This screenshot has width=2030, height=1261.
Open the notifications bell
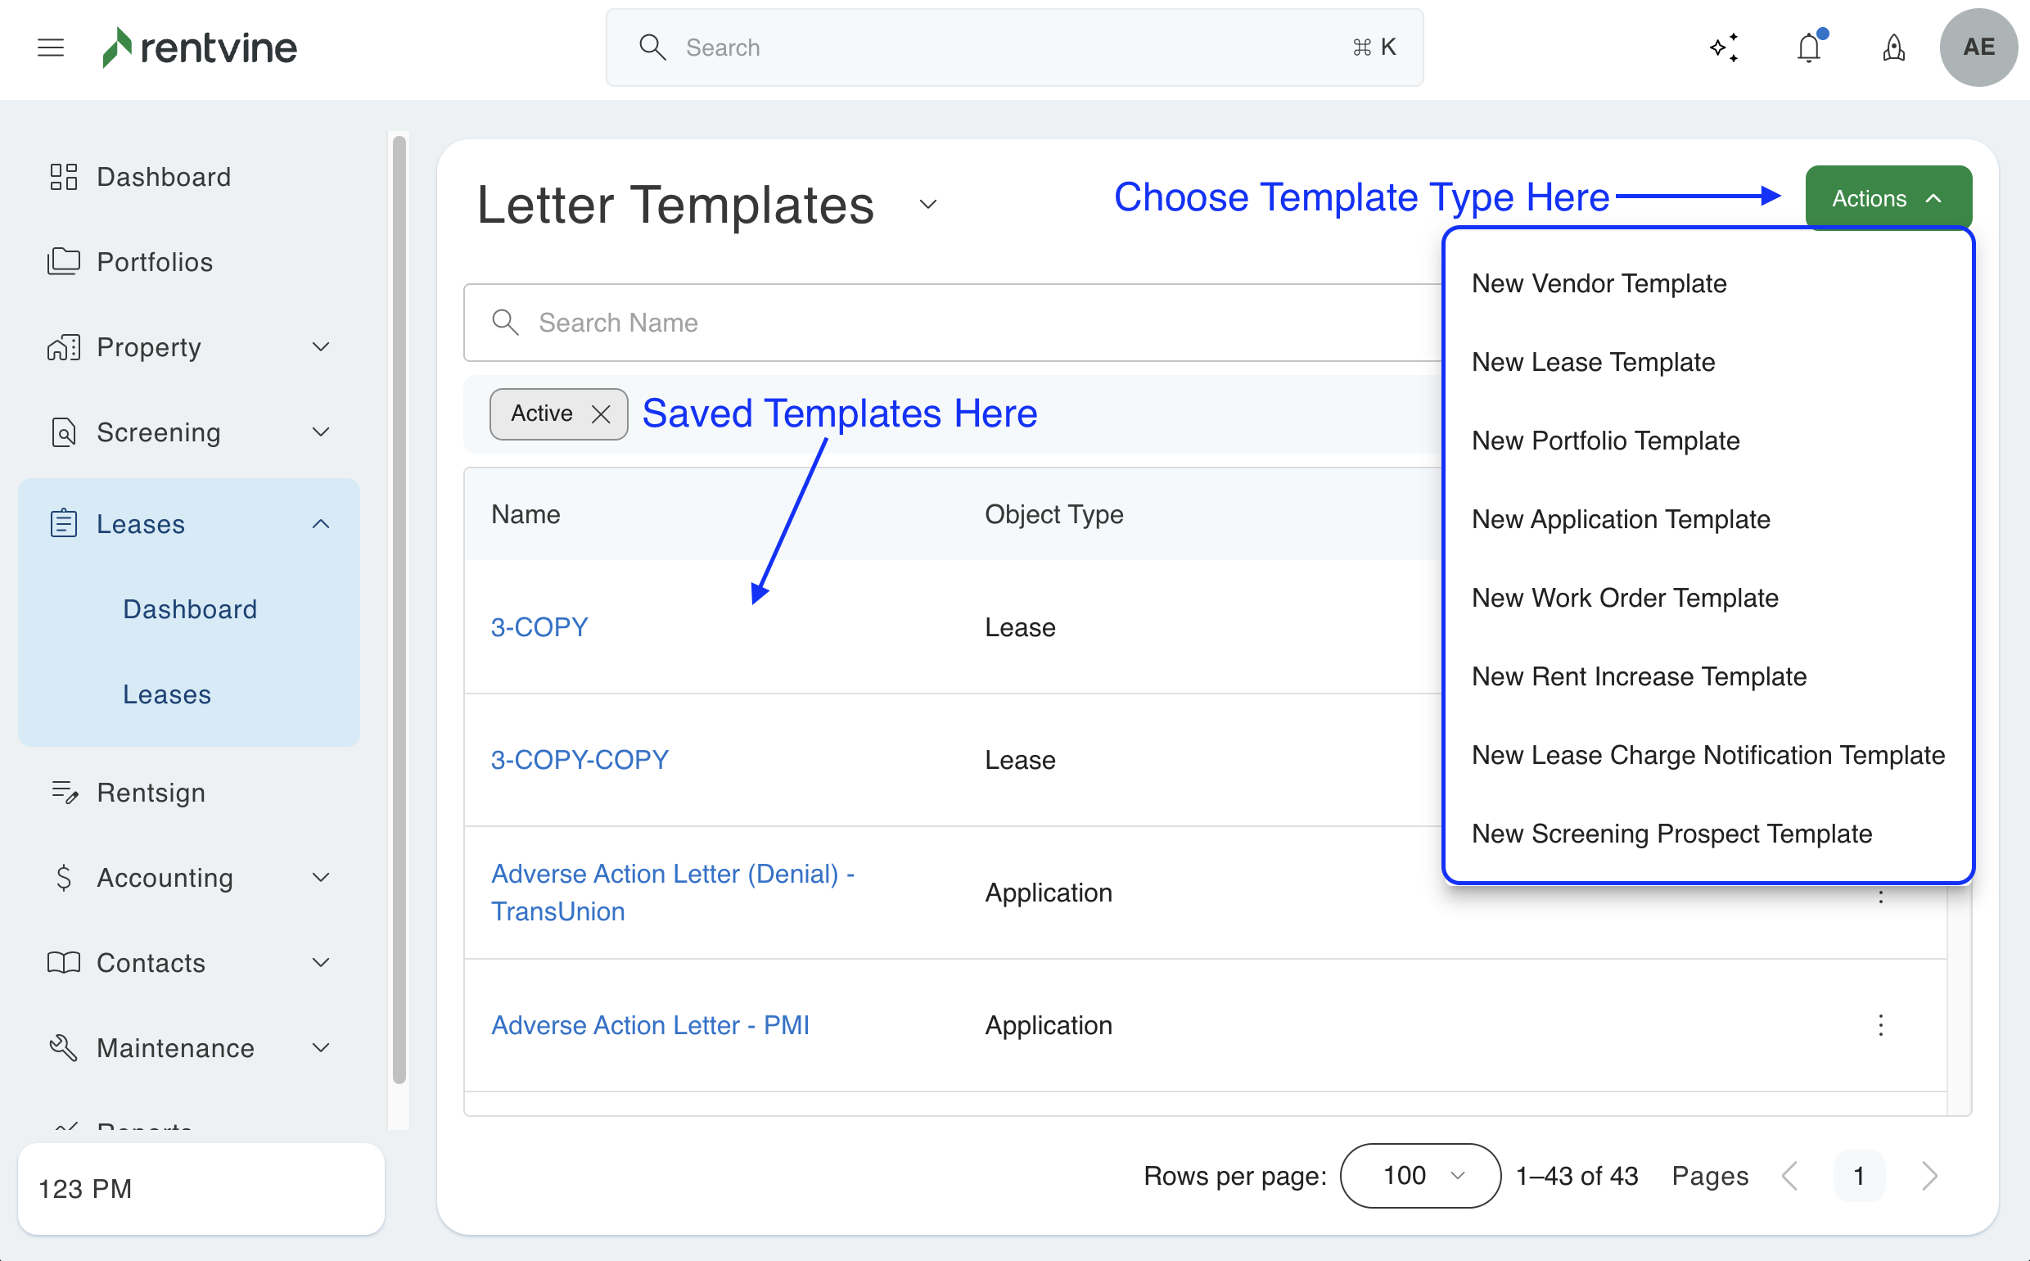point(1808,47)
